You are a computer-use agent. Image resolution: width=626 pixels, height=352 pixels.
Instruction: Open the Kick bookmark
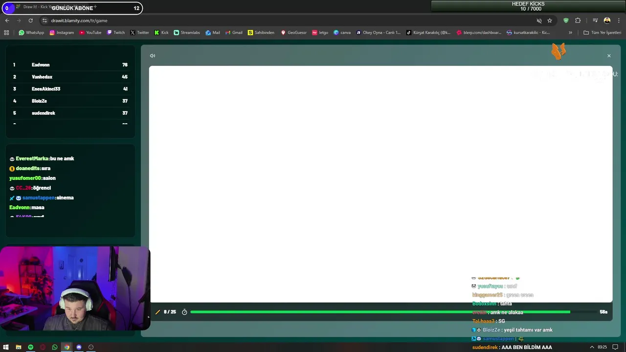click(x=161, y=33)
